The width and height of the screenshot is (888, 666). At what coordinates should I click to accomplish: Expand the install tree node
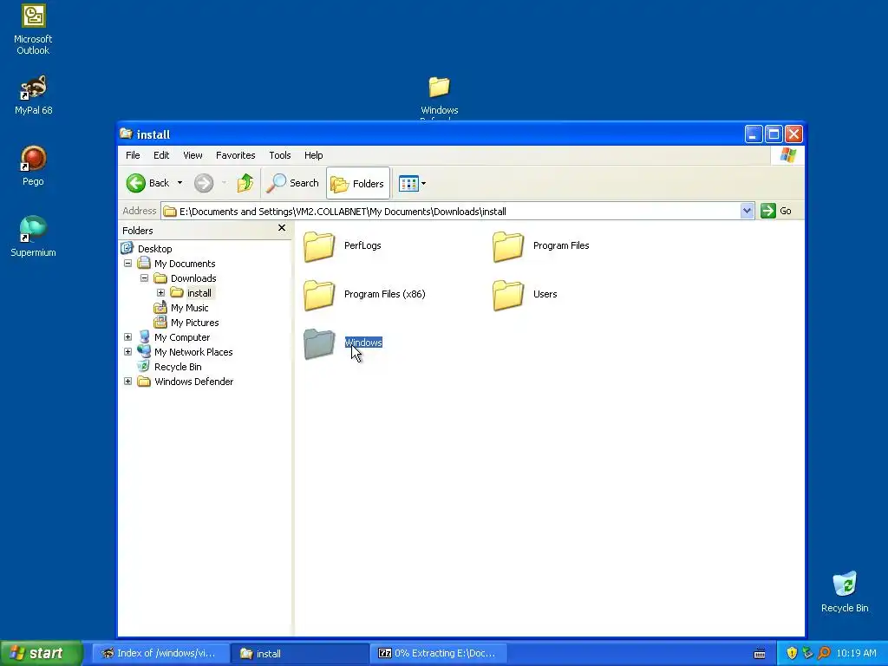(x=160, y=293)
